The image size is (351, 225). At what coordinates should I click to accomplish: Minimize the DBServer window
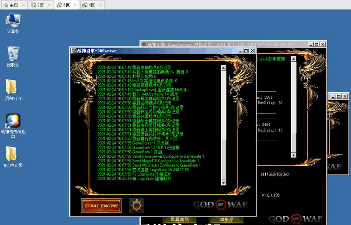[x=240, y=51]
